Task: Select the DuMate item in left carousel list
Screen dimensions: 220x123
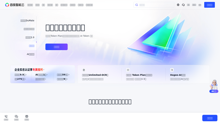Action: pyautogui.click(x=27, y=20)
